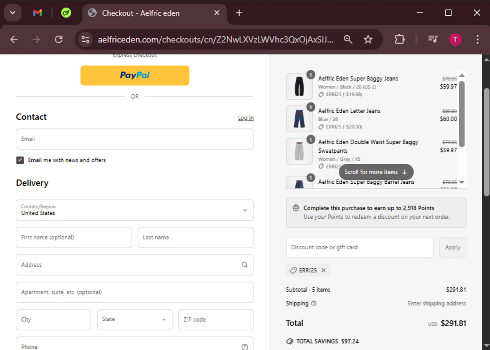Focus the Email input field
This screenshot has width=490, height=350.
135,139
